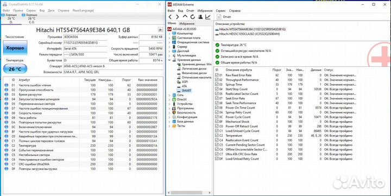Open Оптические накопители tree item
Viewport: 391px width, 196px height.
[x=197, y=78]
